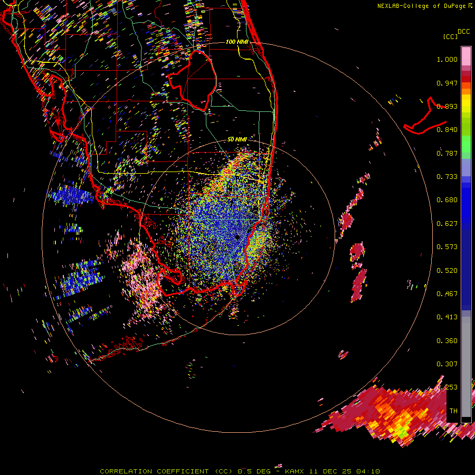The height and width of the screenshot is (475, 475).
Task: Click the 11 DEC 25 date text
Action: (x=330, y=471)
